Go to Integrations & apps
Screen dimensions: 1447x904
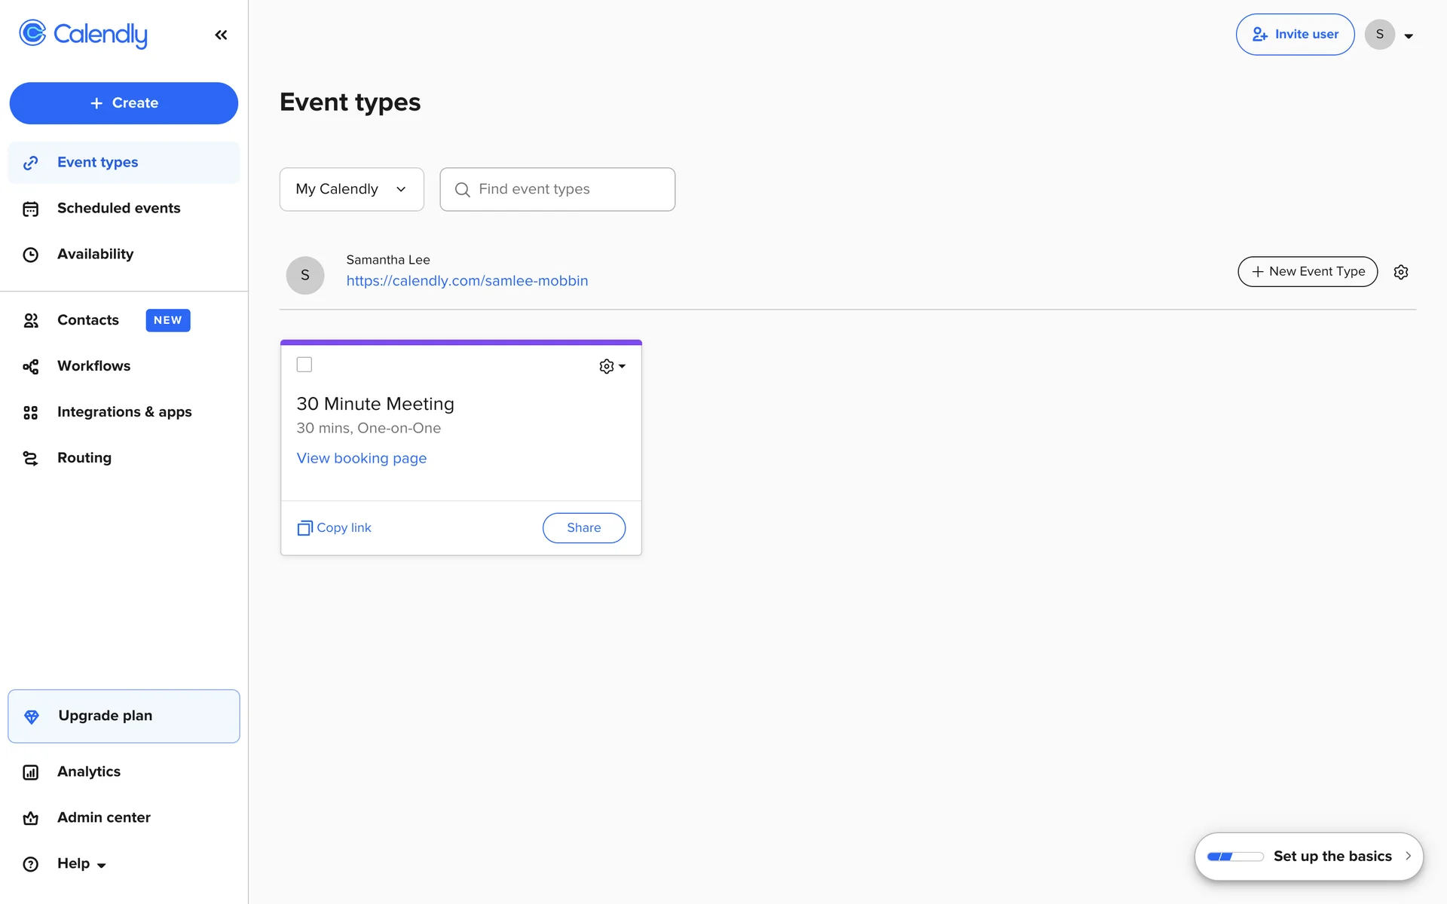(x=124, y=412)
